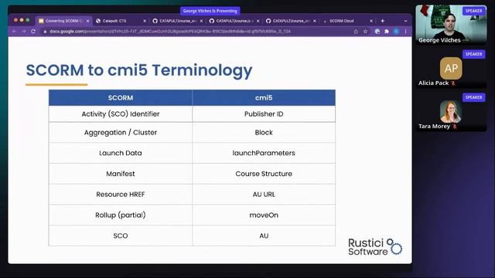The height and width of the screenshot is (278, 495).
Task: Click the Course Structure cell
Action: point(264,174)
